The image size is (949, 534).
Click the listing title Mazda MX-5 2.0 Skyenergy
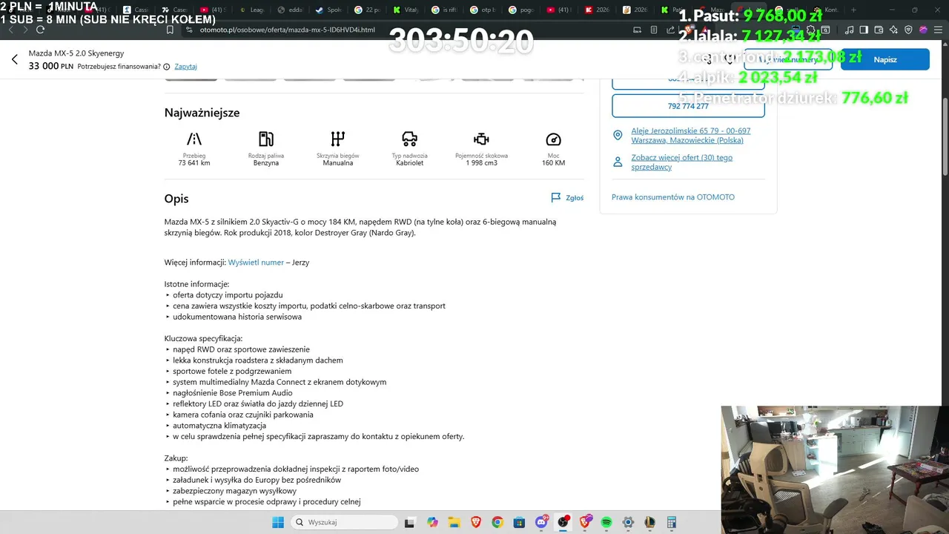[76, 53]
